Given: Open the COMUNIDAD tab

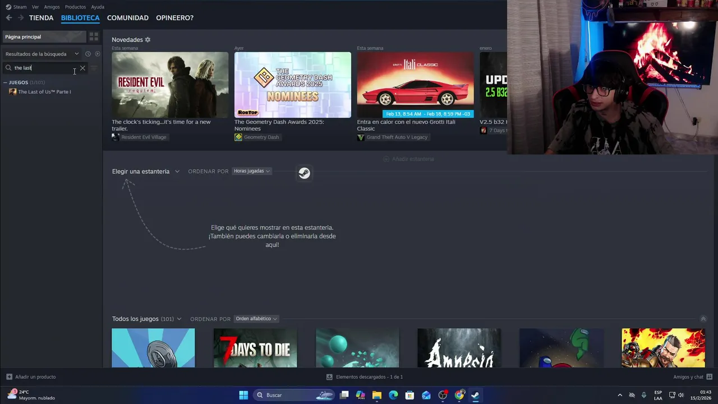Looking at the screenshot, I should pyautogui.click(x=128, y=18).
